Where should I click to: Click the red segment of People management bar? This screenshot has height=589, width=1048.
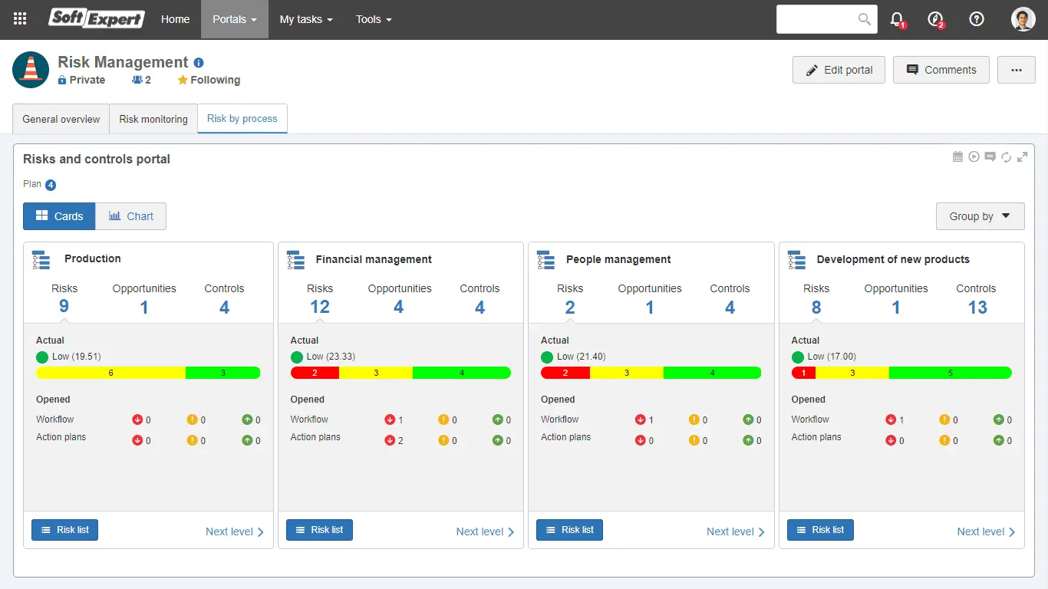point(565,373)
